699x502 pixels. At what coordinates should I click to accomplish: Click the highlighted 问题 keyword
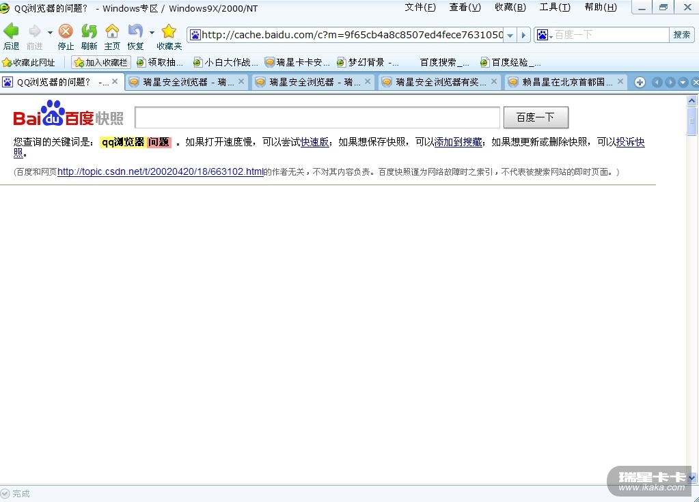159,142
